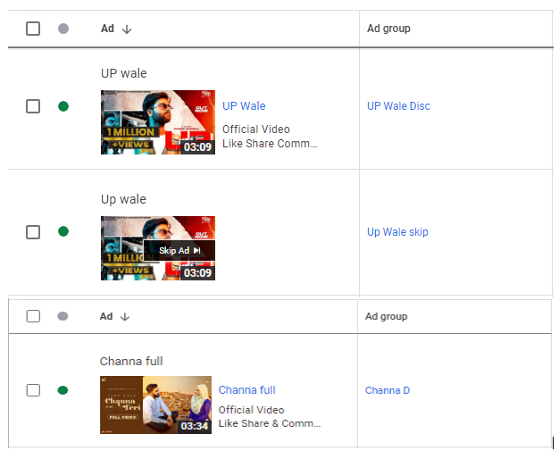Image resolution: width=559 pixels, height=459 pixels.
Task: Check the box for Channa full row
Action: (x=33, y=390)
